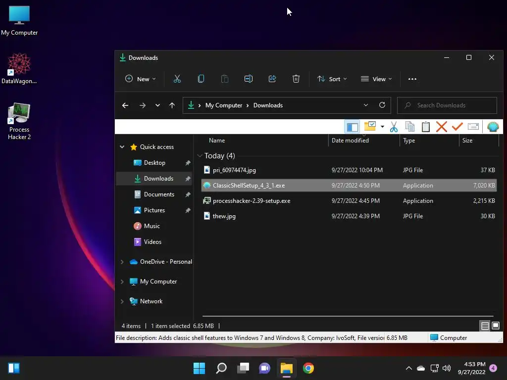The width and height of the screenshot is (507, 380).
Task: Open the View layout dropdown
Action: tap(376, 79)
